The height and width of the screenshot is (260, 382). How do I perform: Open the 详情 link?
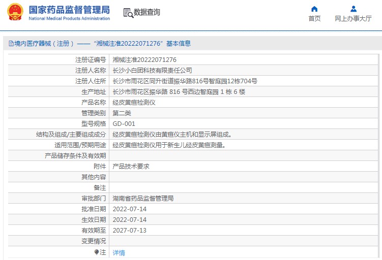(x=119, y=253)
